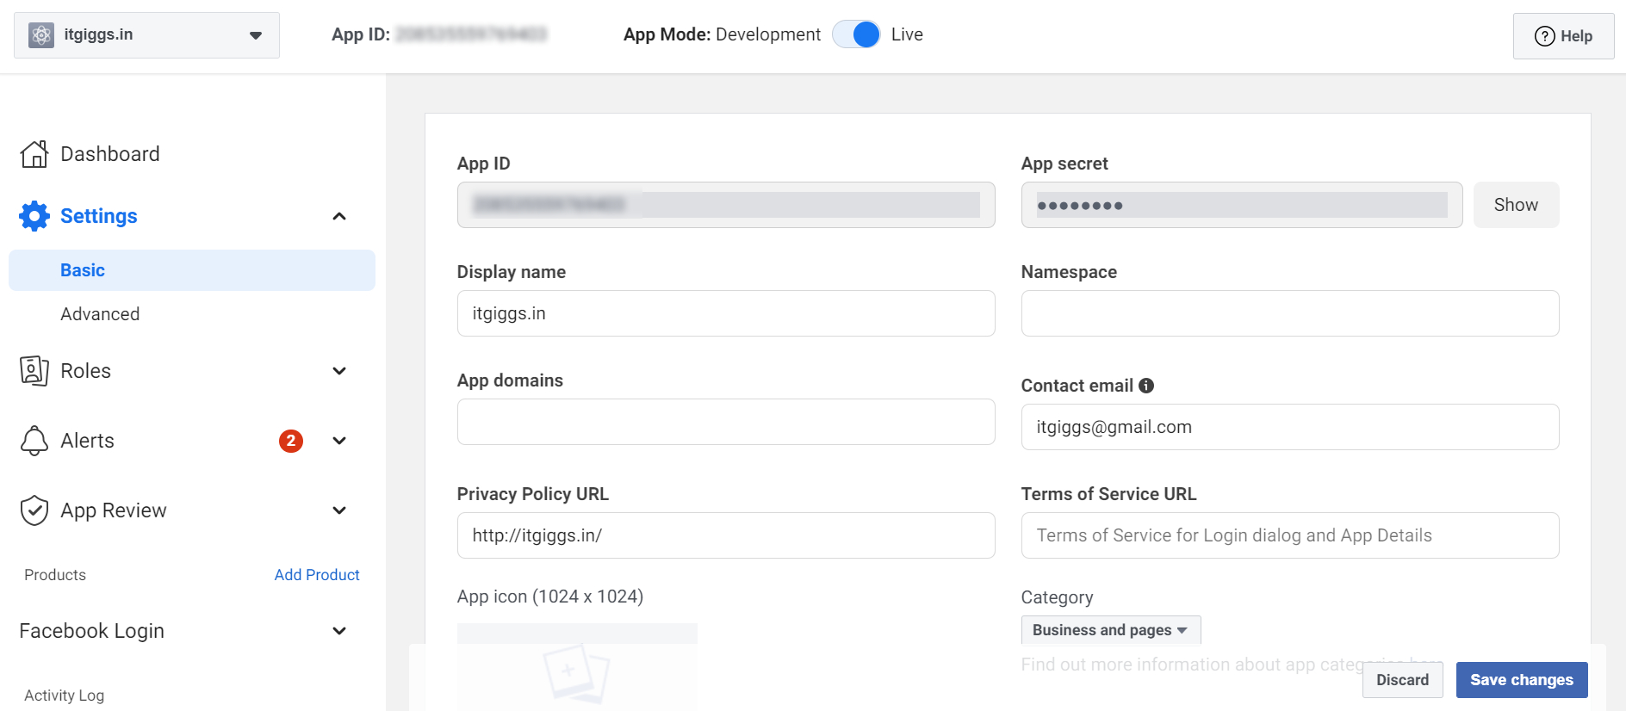Screen dimensions: 1626x711
Task: Select the Settings menu item
Action: [x=99, y=216]
